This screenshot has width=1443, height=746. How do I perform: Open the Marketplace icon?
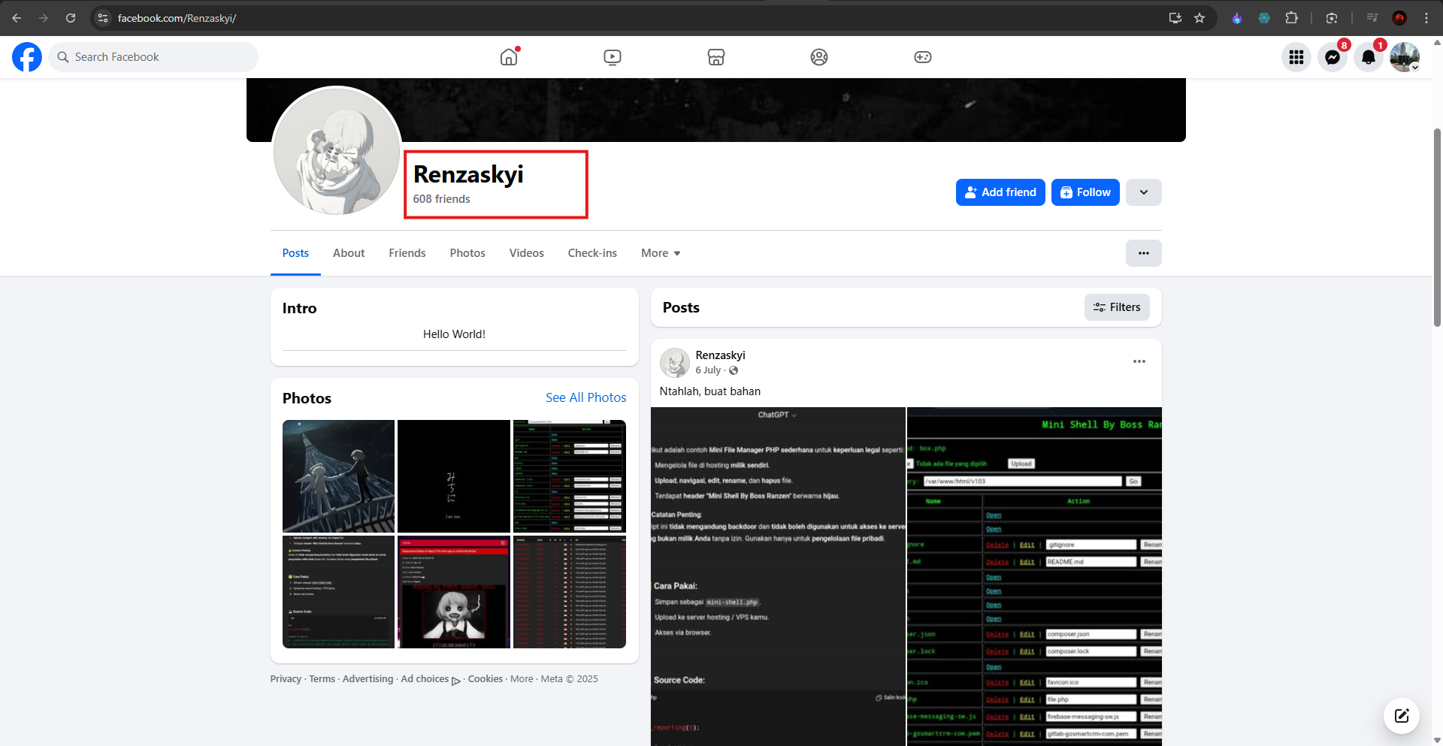point(716,57)
